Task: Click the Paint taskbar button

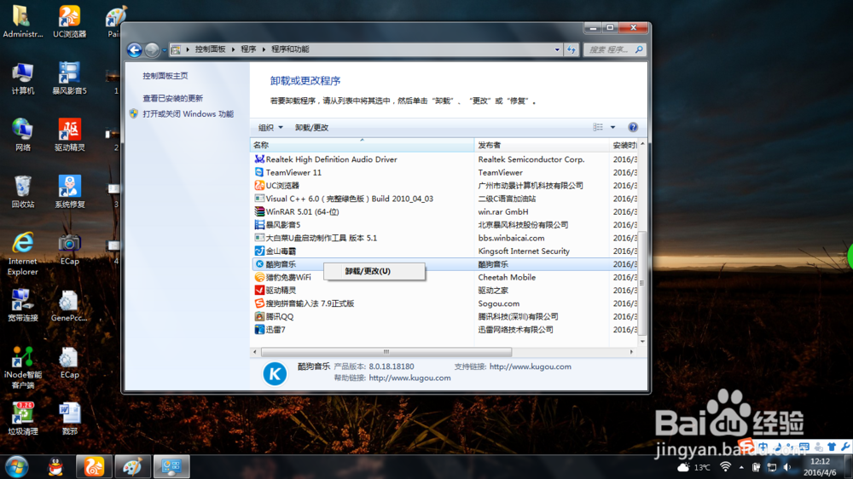Action: pos(133,467)
